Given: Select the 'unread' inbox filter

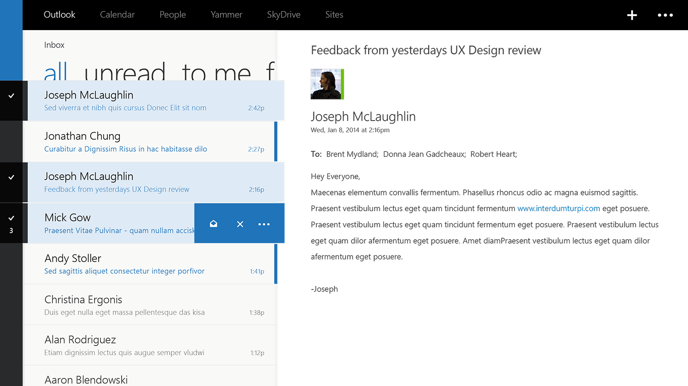Looking at the screenshot, I should [125, 72].
